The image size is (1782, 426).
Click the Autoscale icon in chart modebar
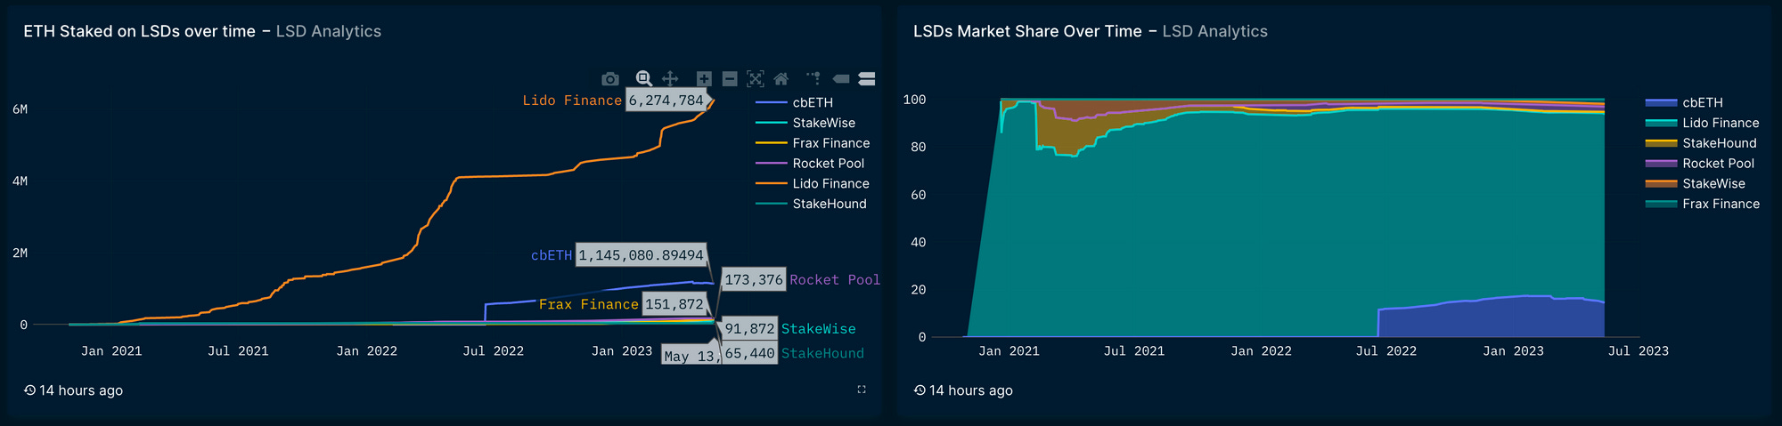(756, 79)
